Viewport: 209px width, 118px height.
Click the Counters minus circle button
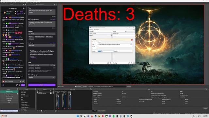pyautogui.click(x=108, y=63)
